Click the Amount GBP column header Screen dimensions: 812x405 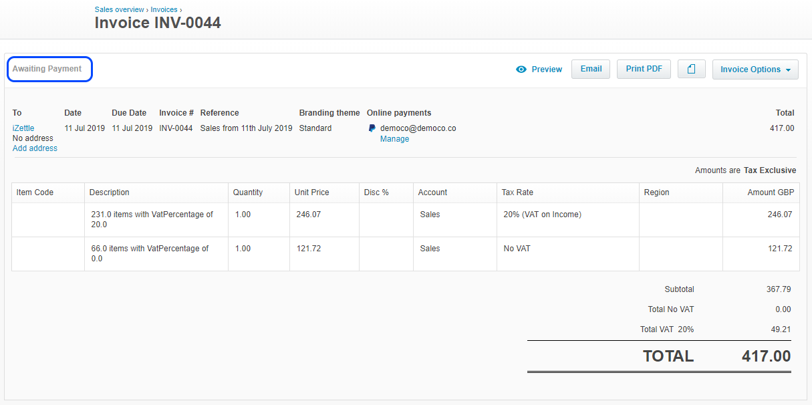pos(771,192)
